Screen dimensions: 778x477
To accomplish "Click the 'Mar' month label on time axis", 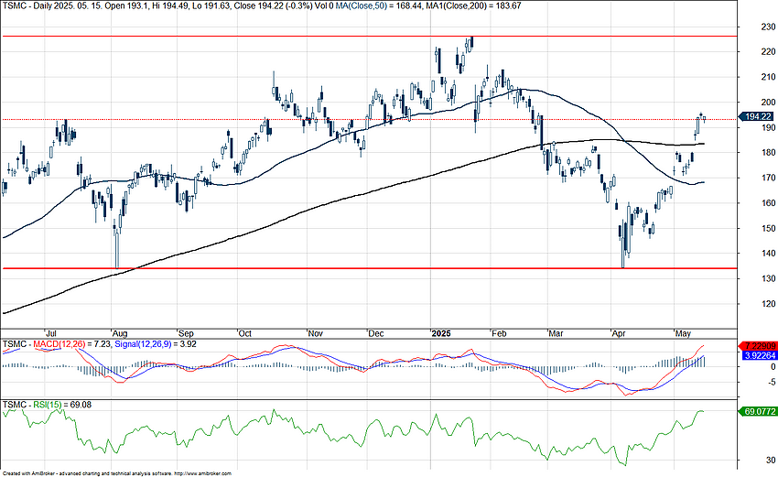I will pyautogui.click(x=556, y=333).
